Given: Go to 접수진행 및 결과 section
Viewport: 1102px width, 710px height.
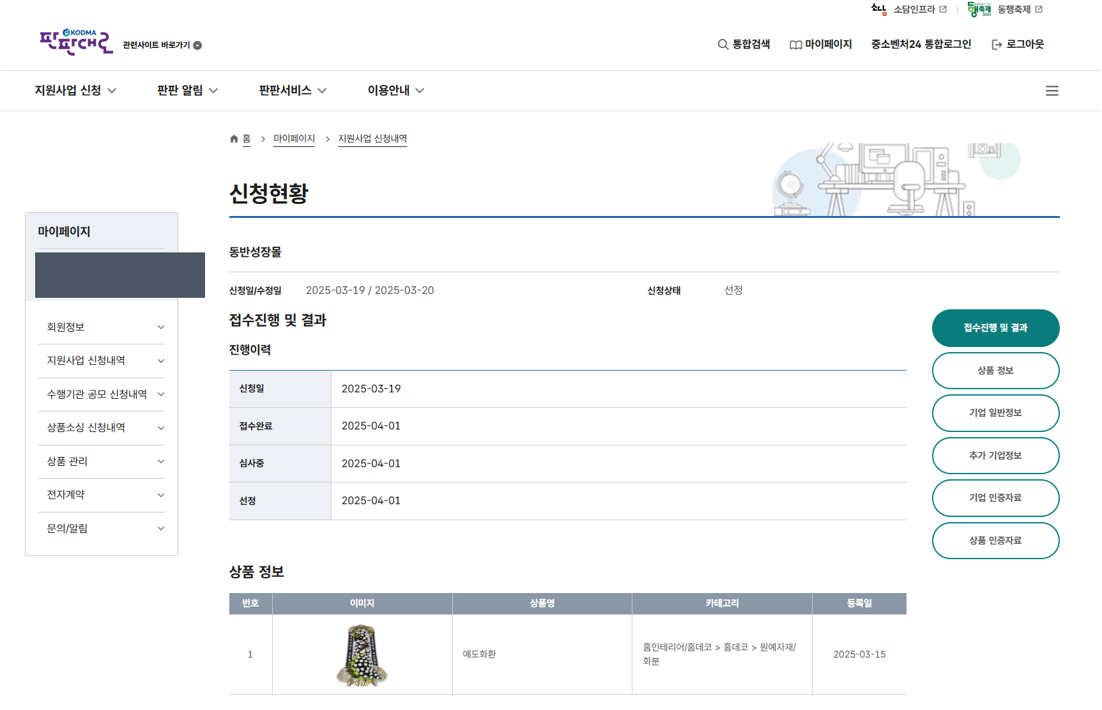Looking at the screenshot, I should pyautogui.click(x=995, y=328).
